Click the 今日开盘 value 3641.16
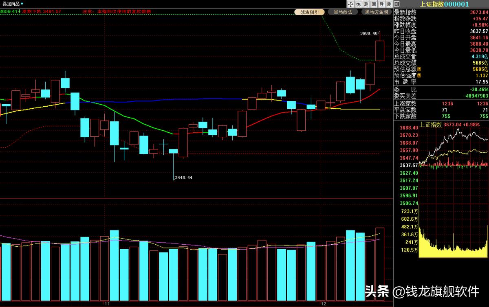 point(479,37)
